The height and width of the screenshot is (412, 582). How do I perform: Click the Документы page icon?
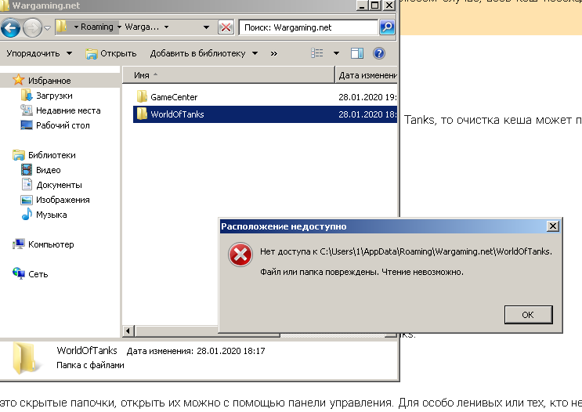click(27, 185)
